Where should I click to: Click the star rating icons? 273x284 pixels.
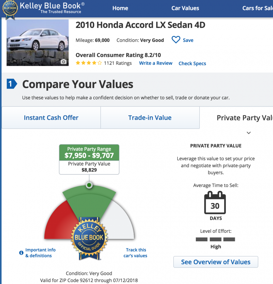89,63
